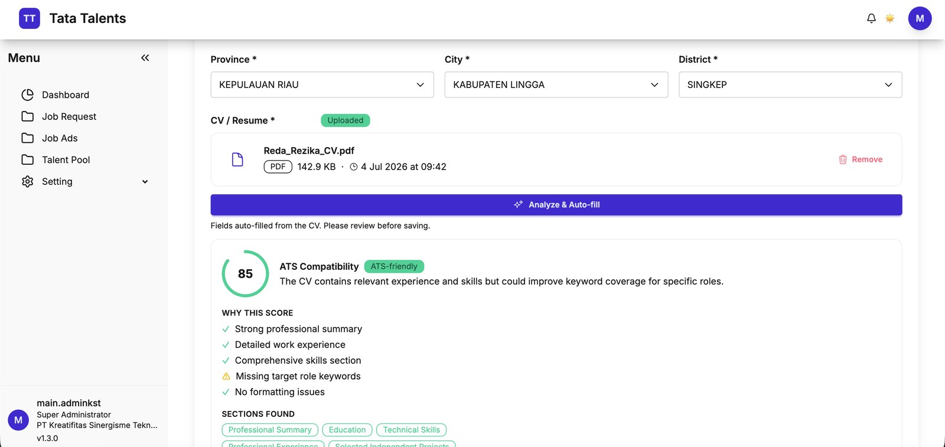
Task: Open the notifications bell
Action: 871,18
